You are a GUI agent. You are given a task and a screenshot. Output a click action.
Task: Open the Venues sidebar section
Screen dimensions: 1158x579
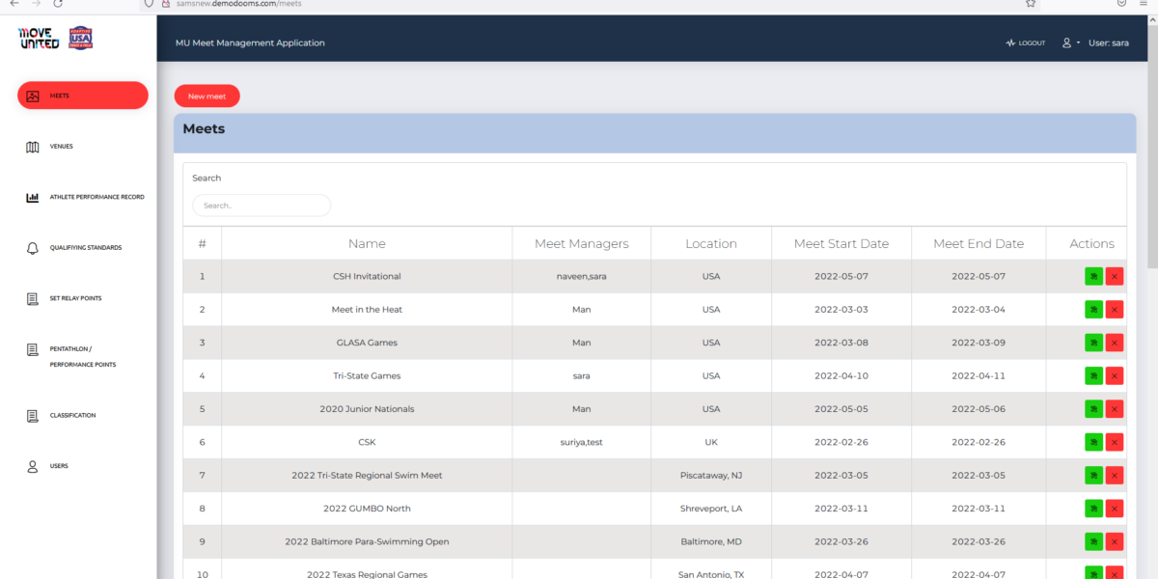[61, 147]
